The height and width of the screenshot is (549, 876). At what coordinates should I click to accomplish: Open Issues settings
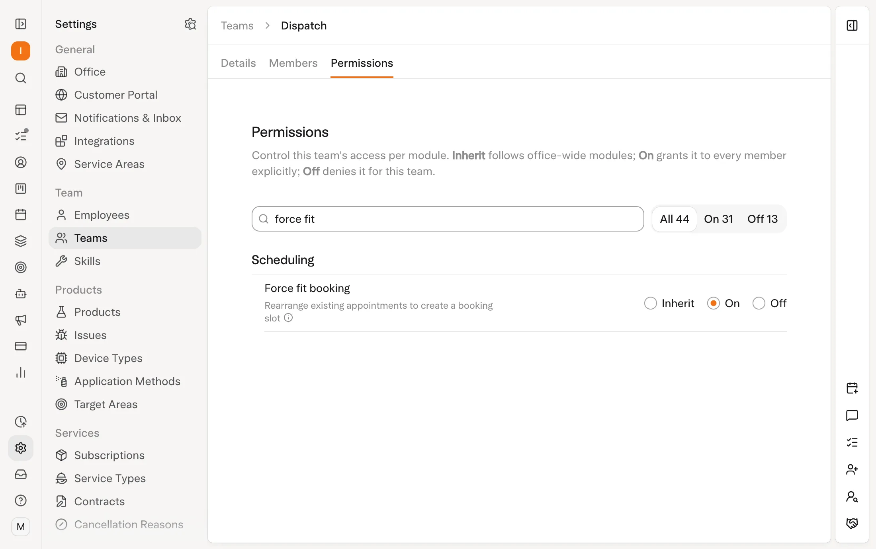coord(125,335)
